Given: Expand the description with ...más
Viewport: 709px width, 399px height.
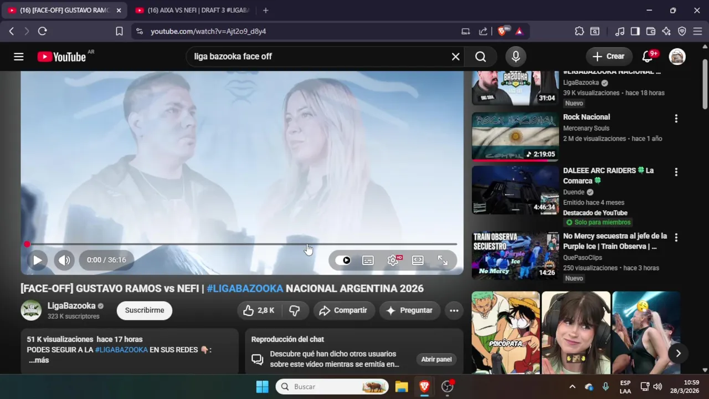Looking at the screenshot, I should tap(39, 360).
